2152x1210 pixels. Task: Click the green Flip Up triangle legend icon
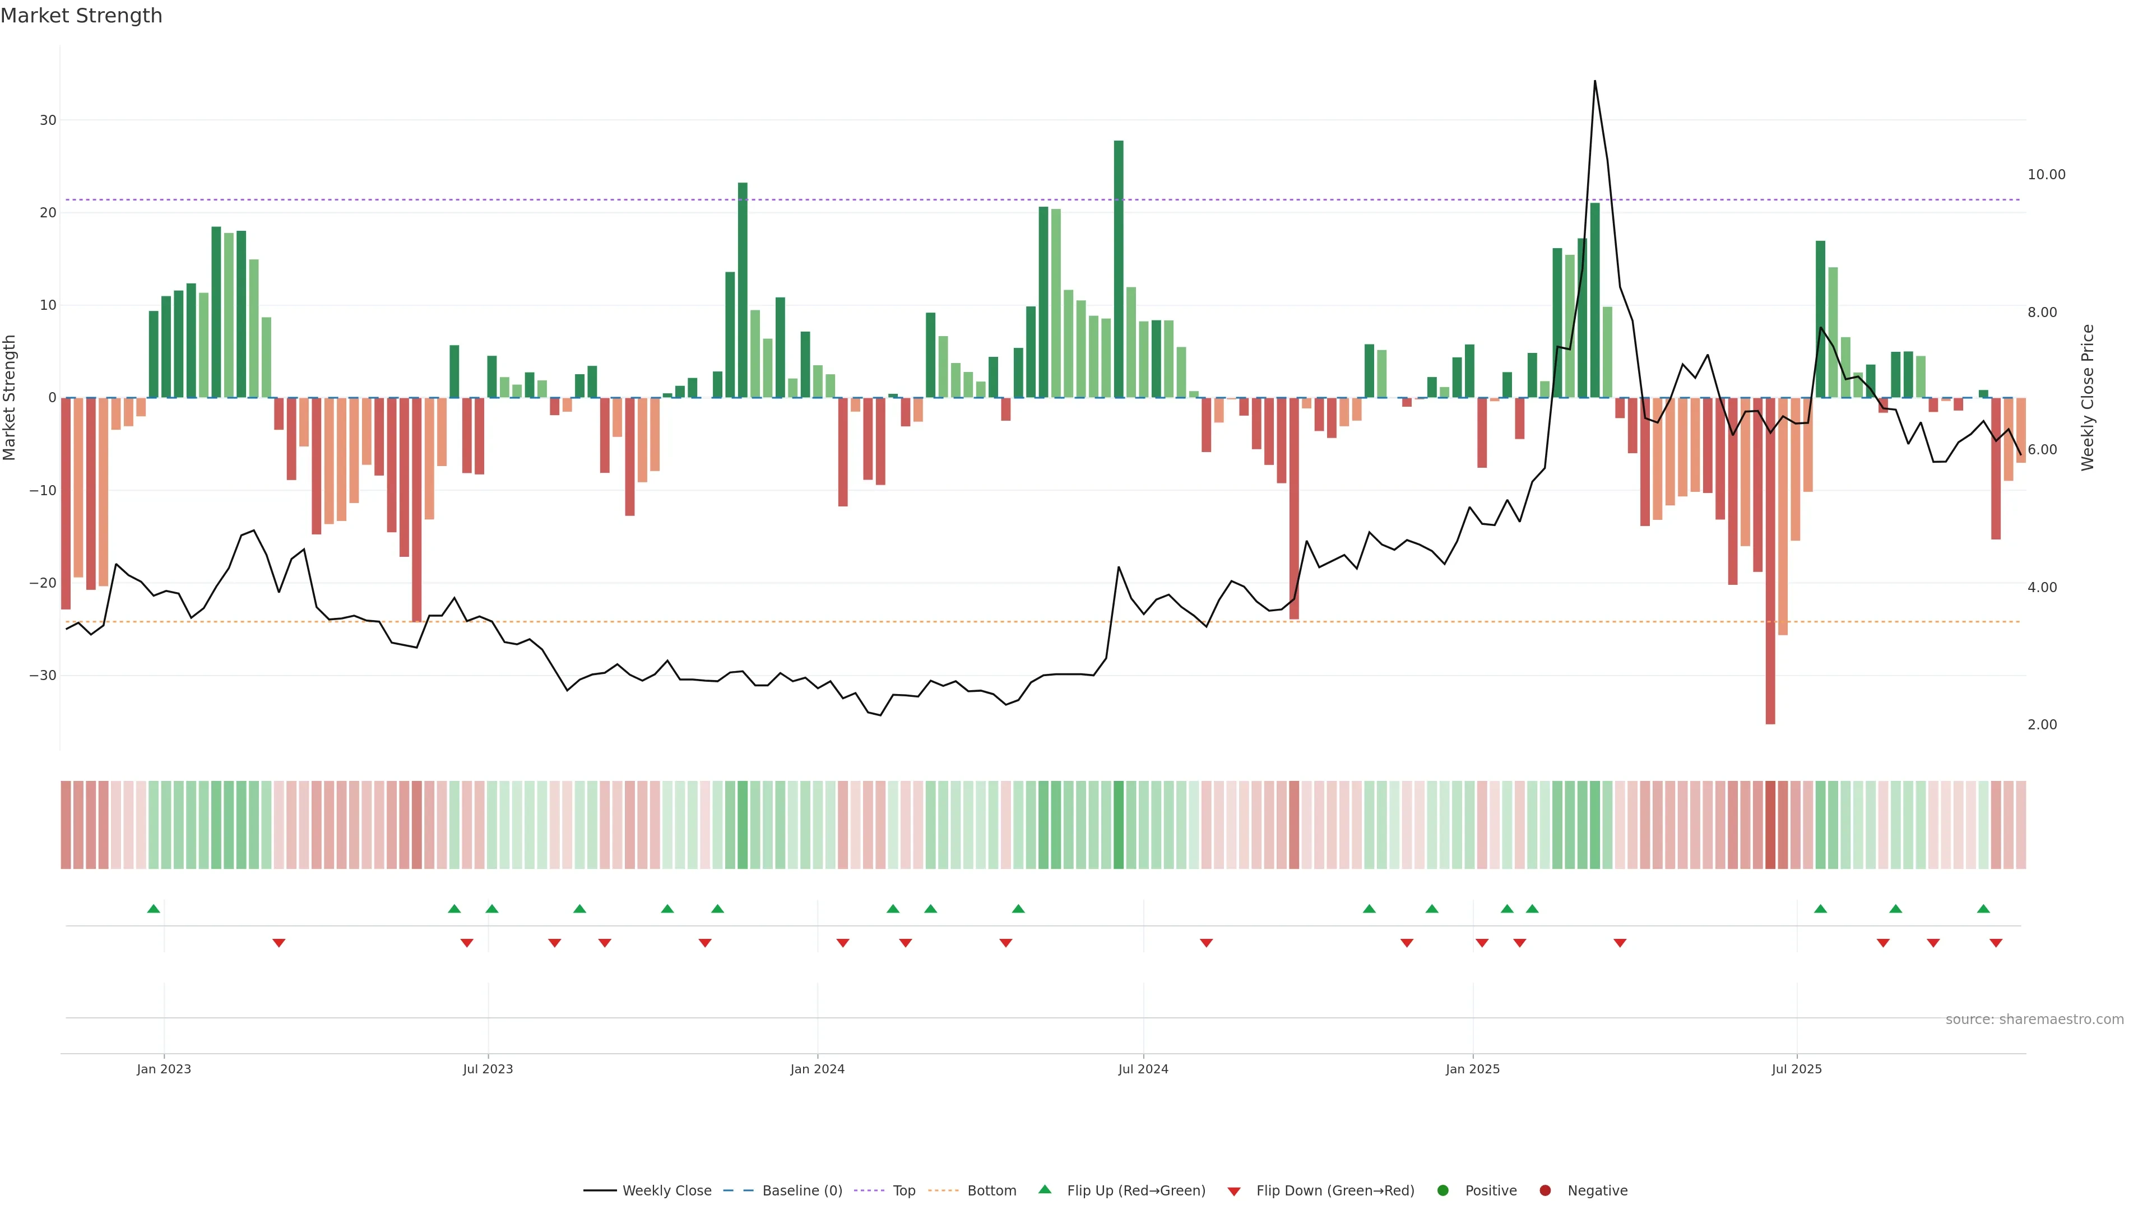click(x=1044, y=1189)
